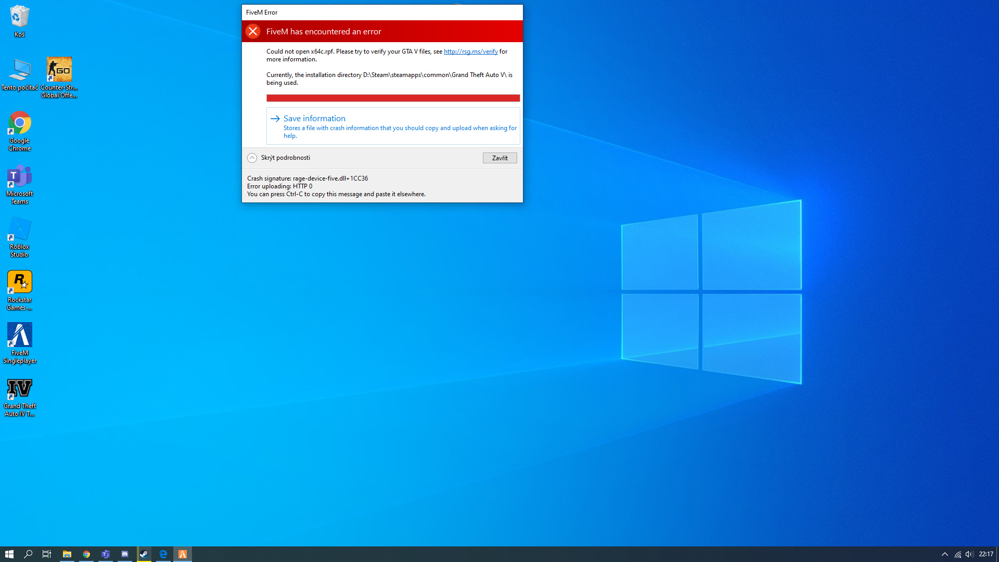Switch to Teams in taskbar
Screen dimensions: 999x562
tap(106, 554)
